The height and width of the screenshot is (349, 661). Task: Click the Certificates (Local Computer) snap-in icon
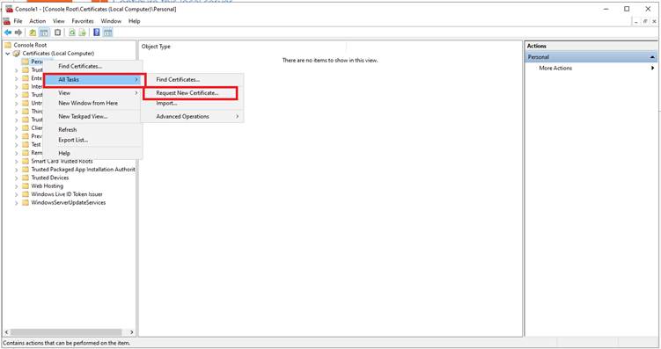17,54
